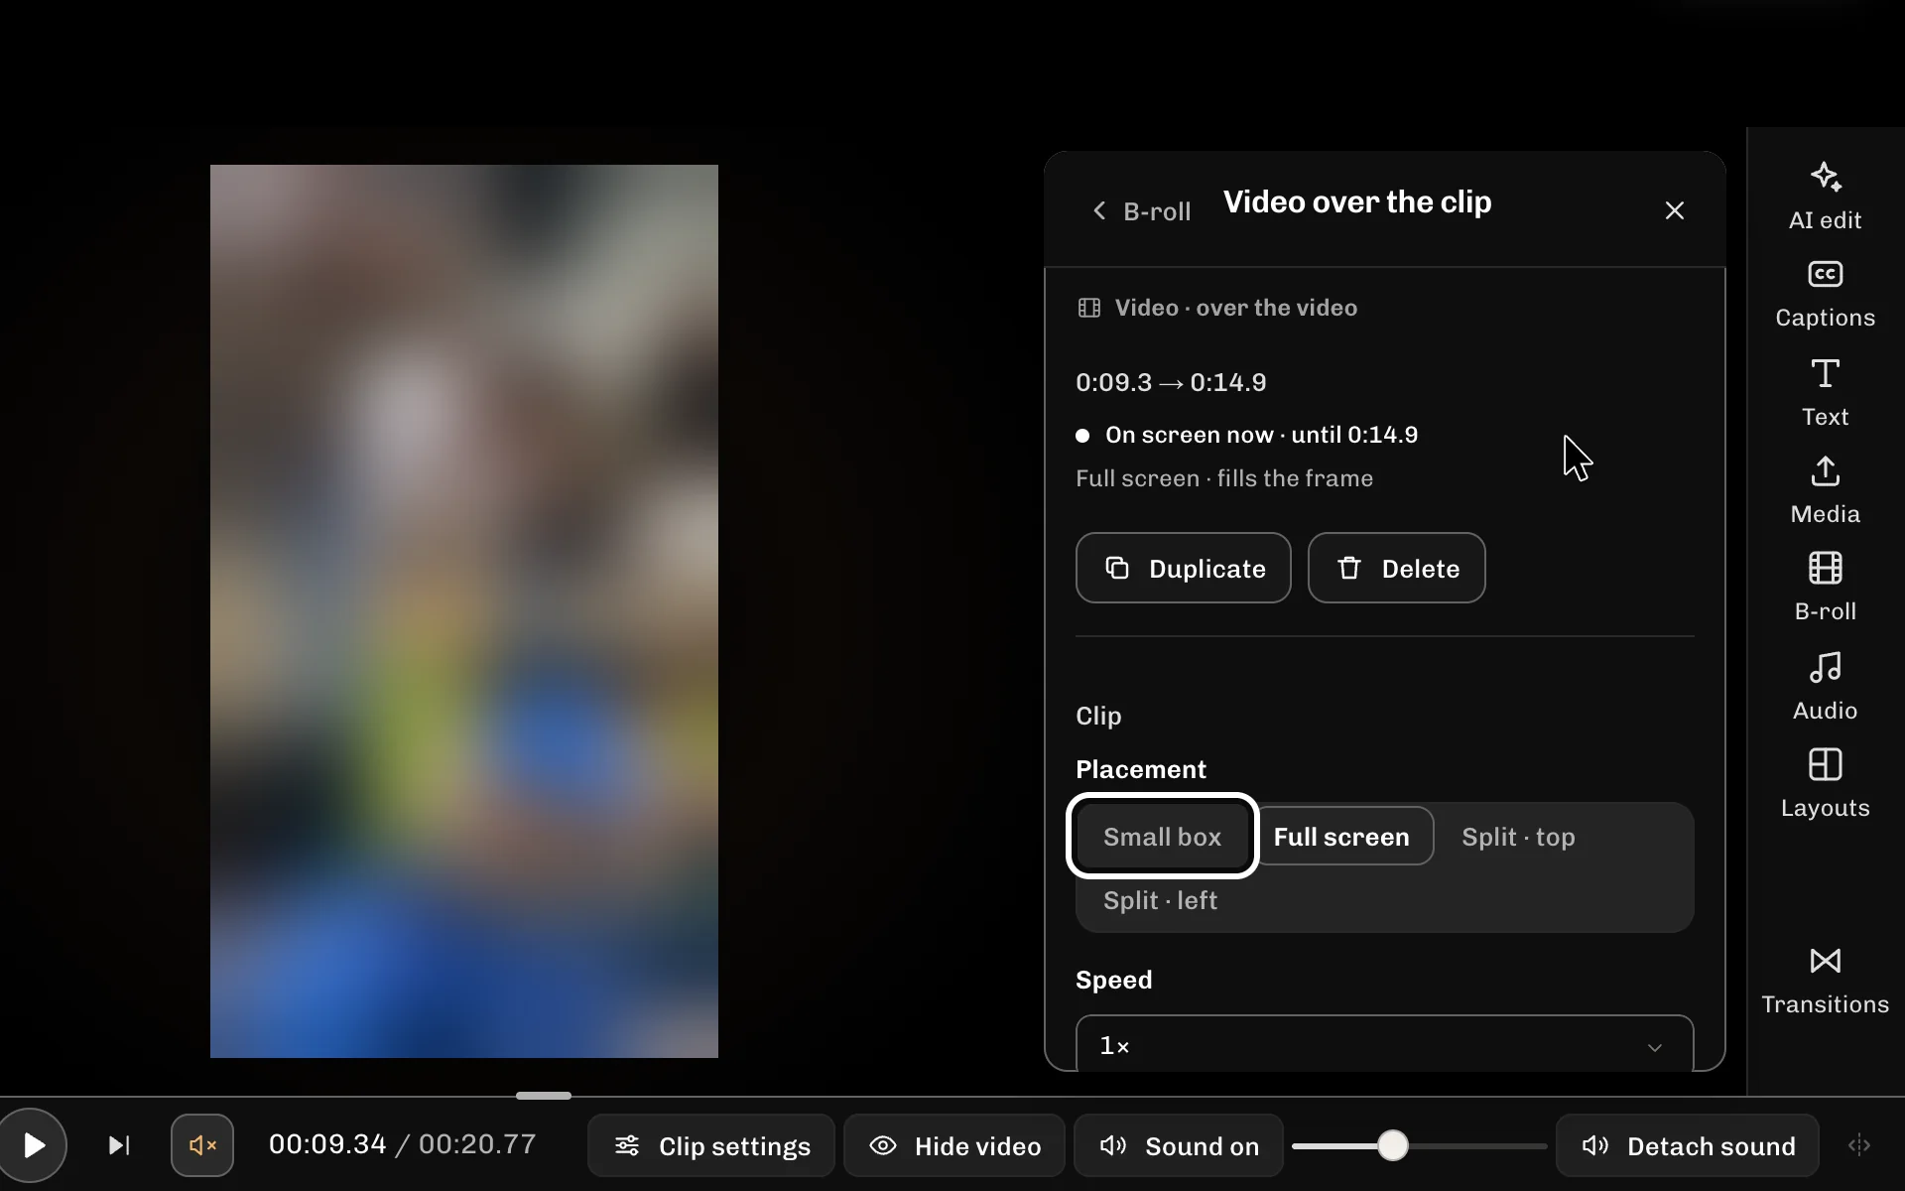Open the Text tool
This screenshot has width=1905, height=1191.
click(x=1825, y=393)
